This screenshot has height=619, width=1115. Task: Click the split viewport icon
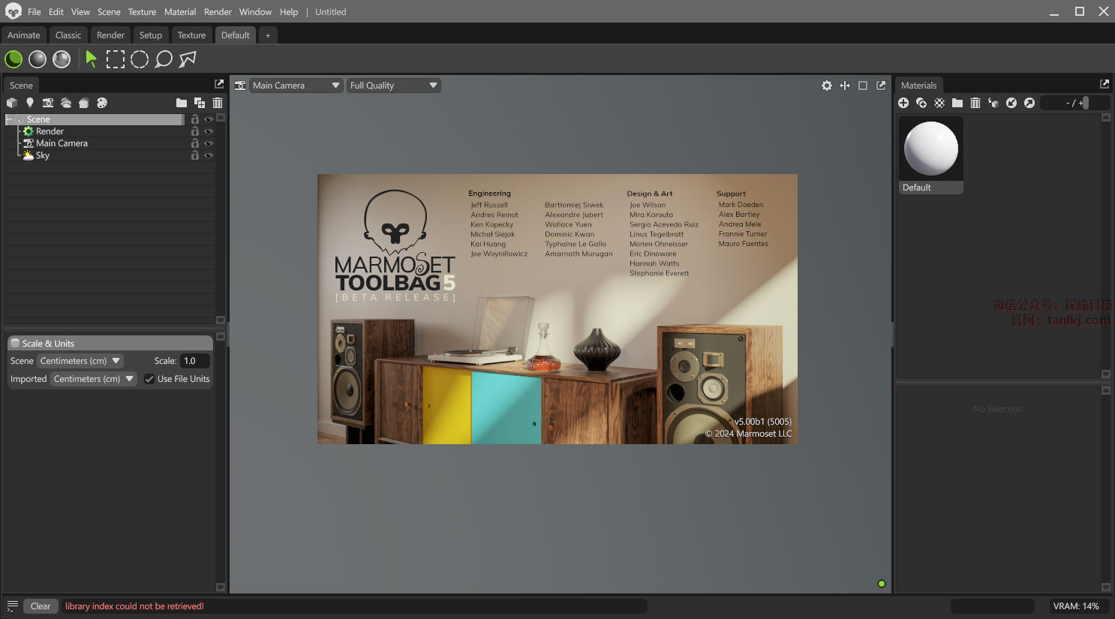[845, 86]
